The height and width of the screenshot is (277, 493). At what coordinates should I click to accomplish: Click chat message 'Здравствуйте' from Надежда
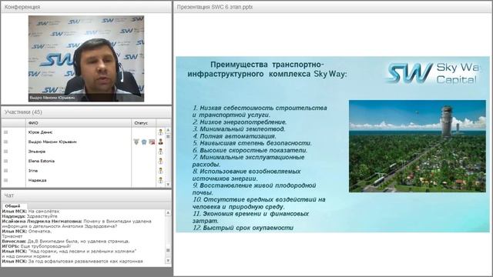(x=30, y=216)
